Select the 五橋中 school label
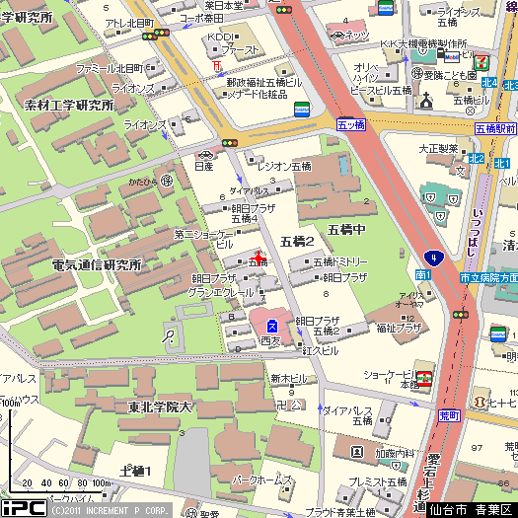Image resolution: width=518 pixels, height=518 pixels. (x=346, y=229)
